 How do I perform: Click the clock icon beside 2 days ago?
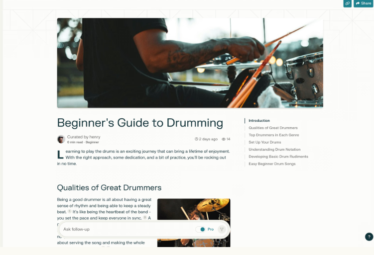196,139
